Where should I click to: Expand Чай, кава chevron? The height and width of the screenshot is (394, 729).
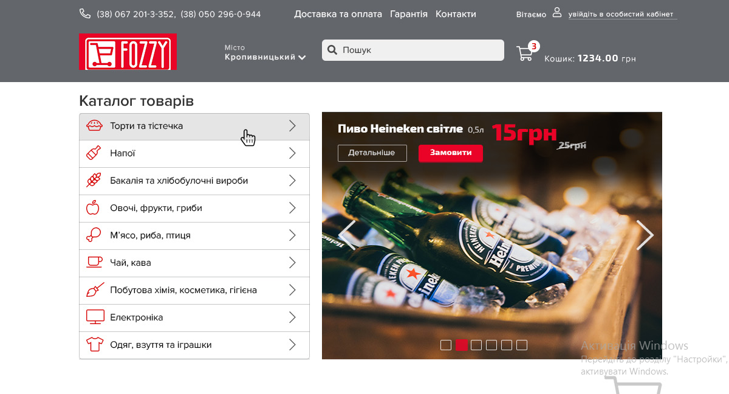[292, 263]
